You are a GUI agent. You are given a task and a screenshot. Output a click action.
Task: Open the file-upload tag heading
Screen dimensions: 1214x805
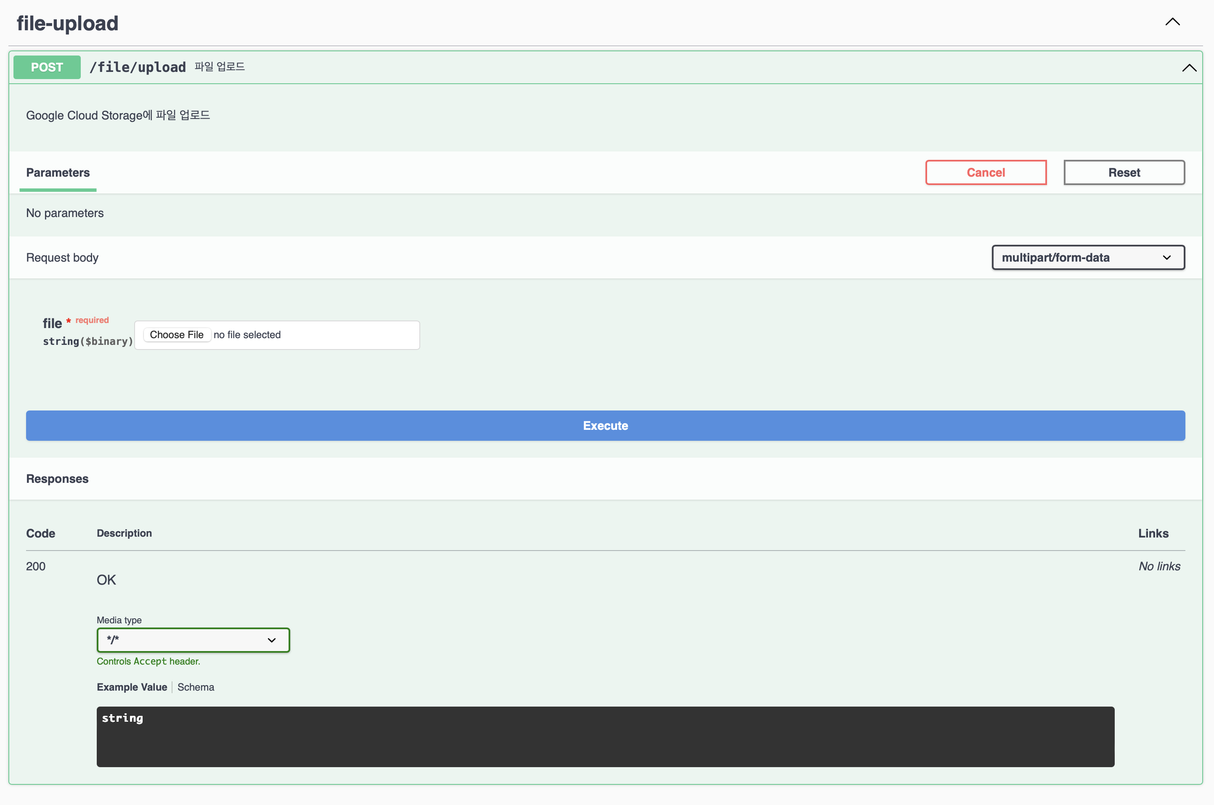[67, 24]
